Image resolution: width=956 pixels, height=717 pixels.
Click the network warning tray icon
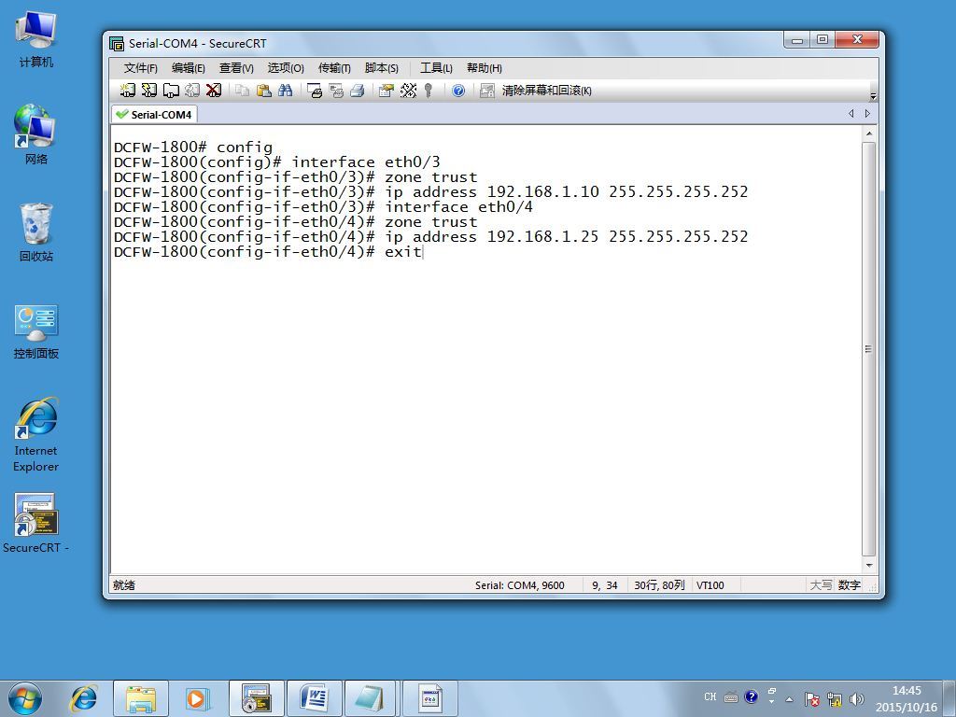click(x=834, y=698)
